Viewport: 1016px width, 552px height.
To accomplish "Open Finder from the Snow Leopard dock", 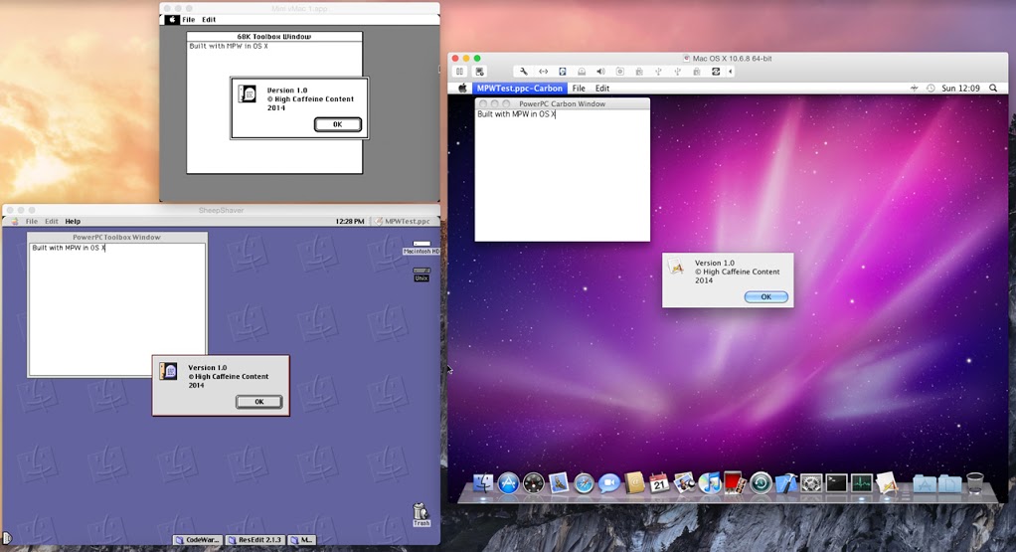I will 483,483.
